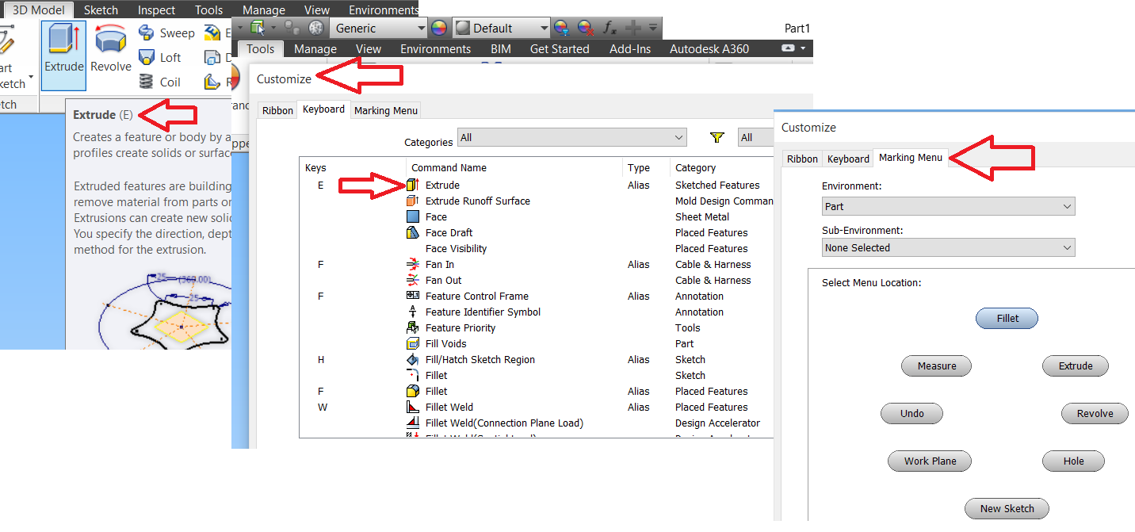Open the Get Started ribbon tab

pos(560,48)
